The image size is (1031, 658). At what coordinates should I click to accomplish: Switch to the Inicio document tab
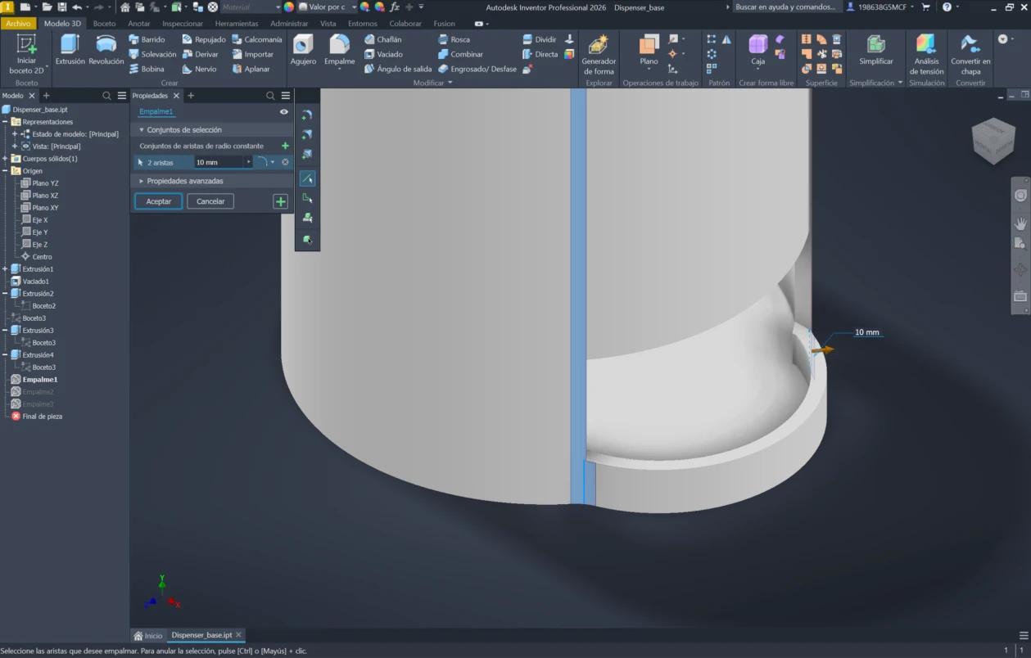148,635
